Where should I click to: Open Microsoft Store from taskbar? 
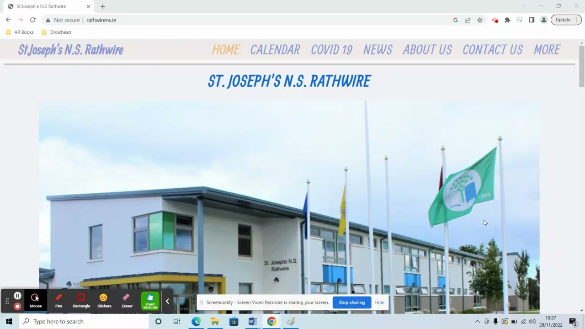pyautogui.click(x=234, y=322)
